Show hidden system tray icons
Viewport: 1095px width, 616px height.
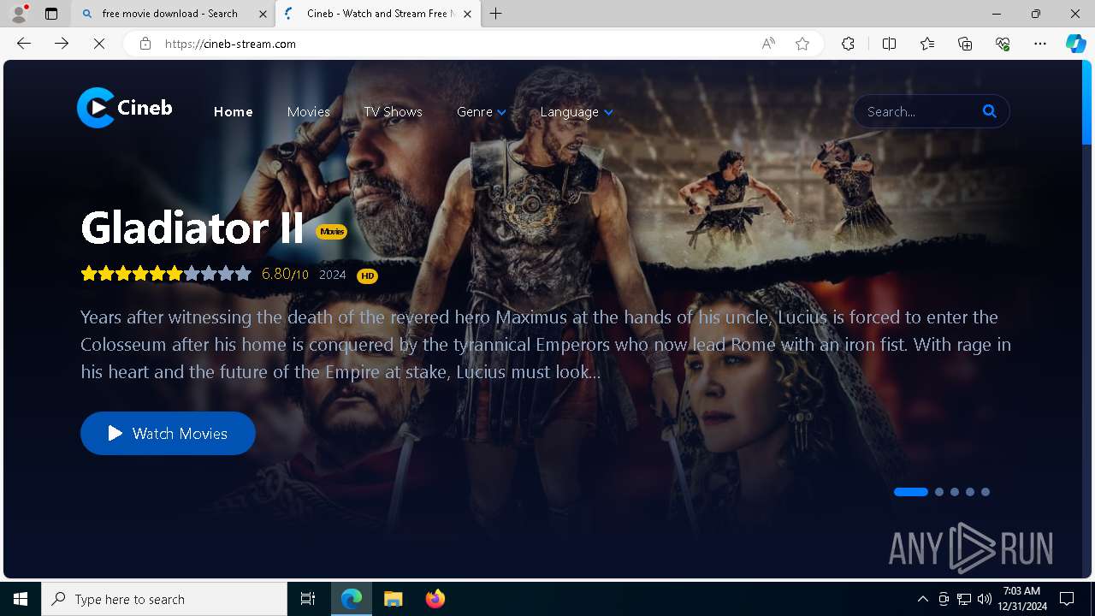[922, 599]
